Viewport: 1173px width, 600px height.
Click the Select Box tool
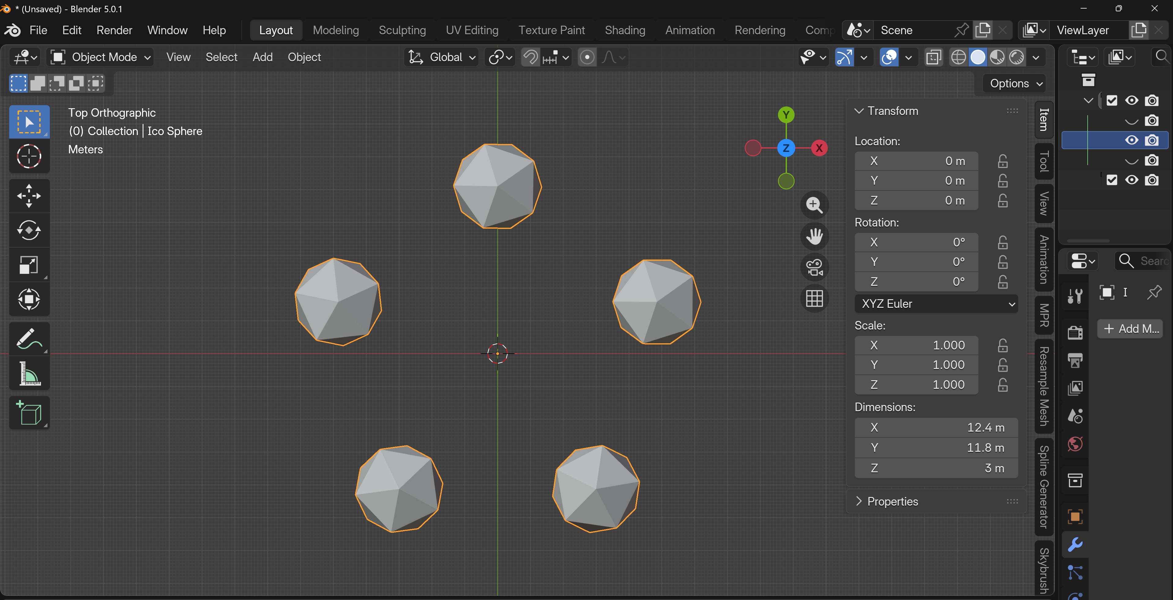click(x=29, y=122)
